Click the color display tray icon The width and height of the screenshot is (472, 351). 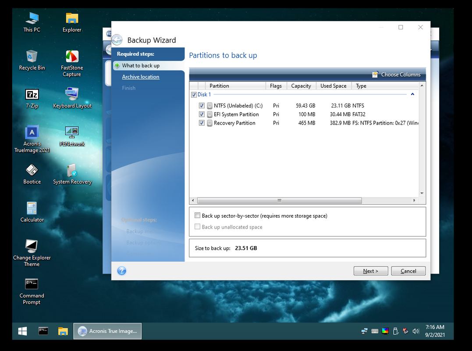coord(385,331)
